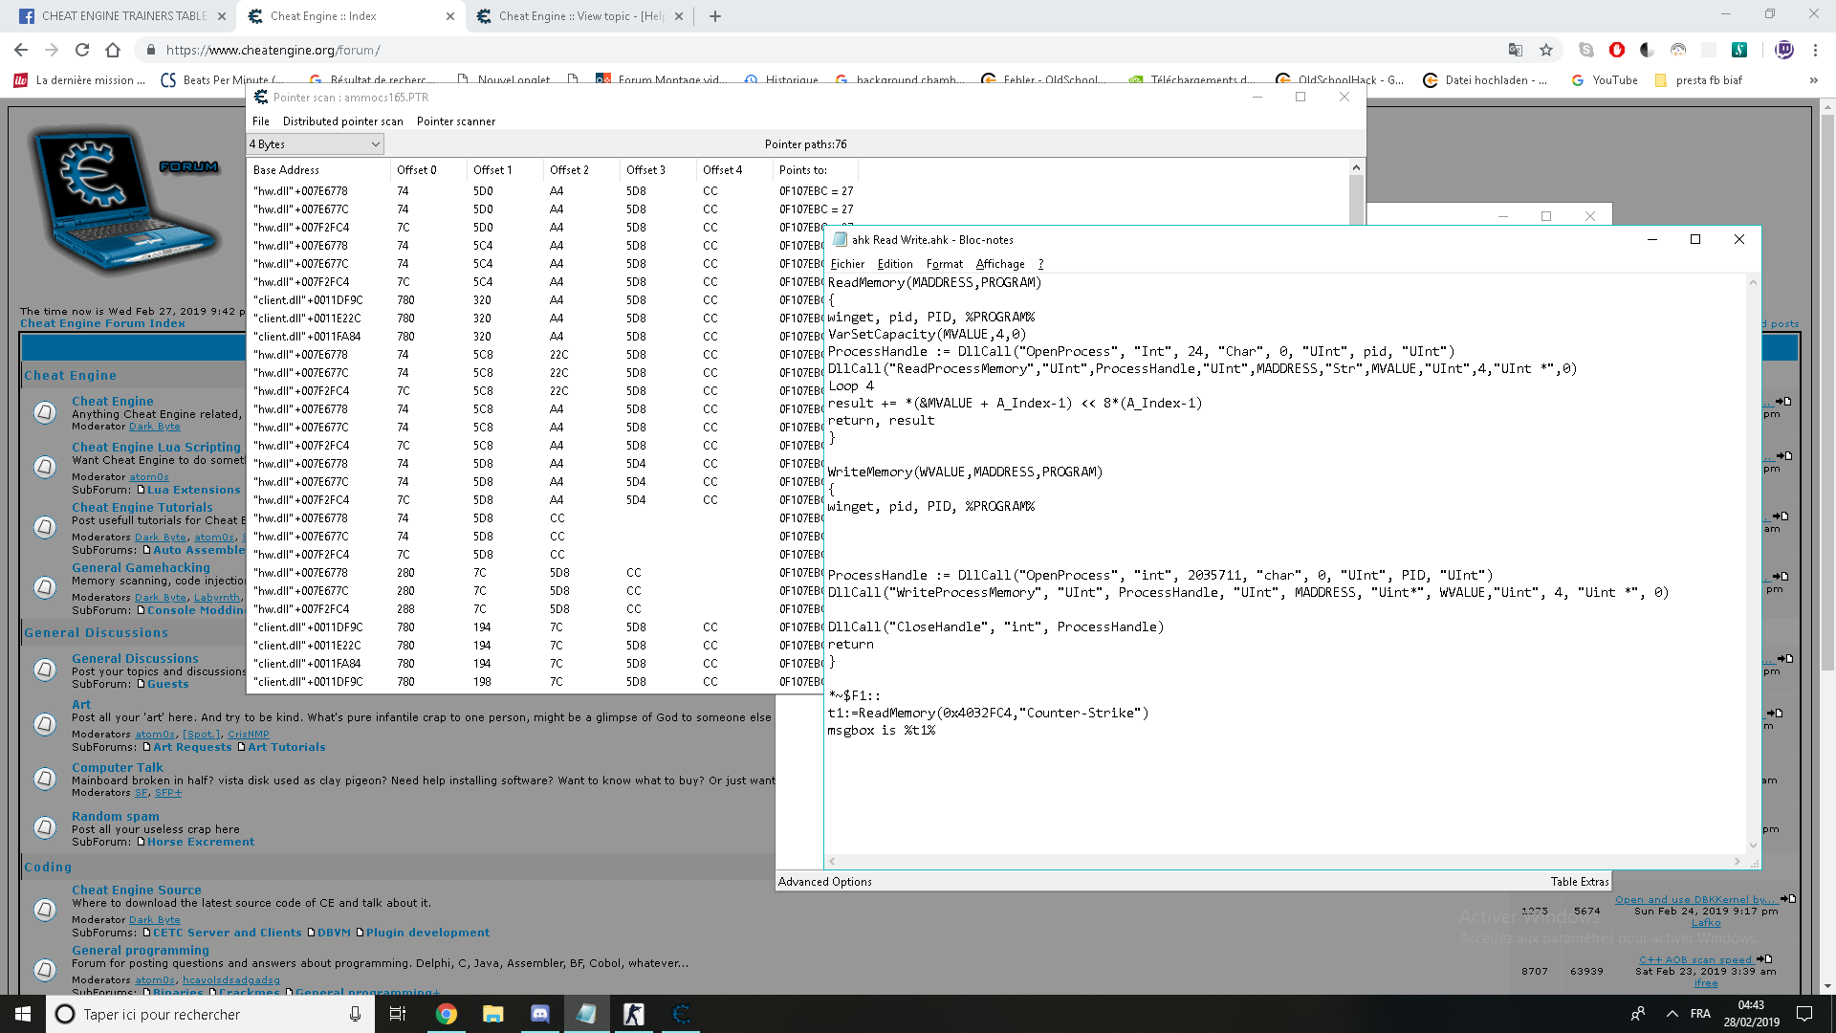Open Discord from the taskbar
Image resolution: width=1836 pixels, height=1033 pixels.
539,1014
